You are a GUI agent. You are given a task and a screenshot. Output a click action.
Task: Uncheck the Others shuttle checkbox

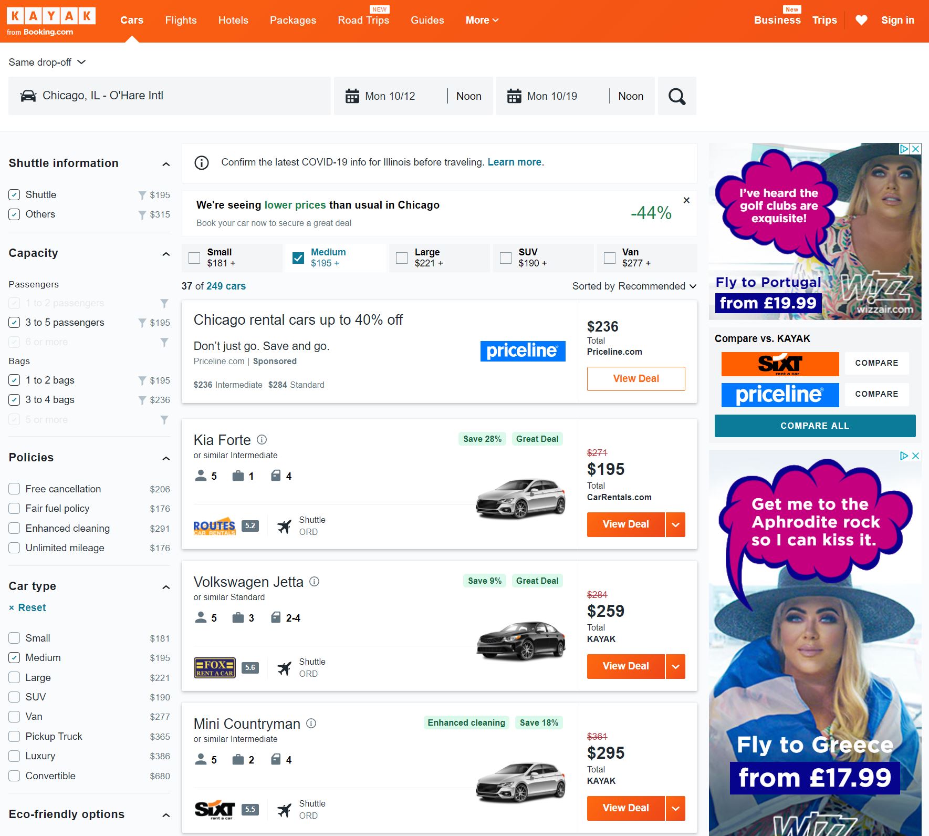coord(14,214)
